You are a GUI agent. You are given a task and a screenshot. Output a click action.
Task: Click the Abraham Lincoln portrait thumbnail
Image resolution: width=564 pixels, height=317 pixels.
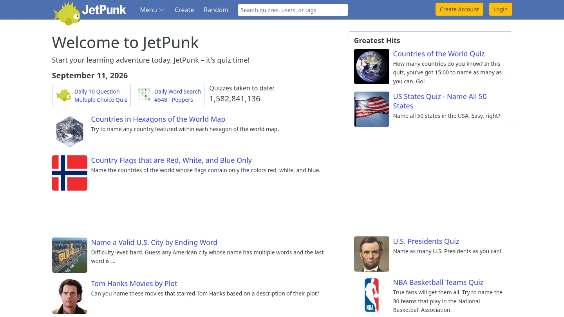tap(372, 254)
